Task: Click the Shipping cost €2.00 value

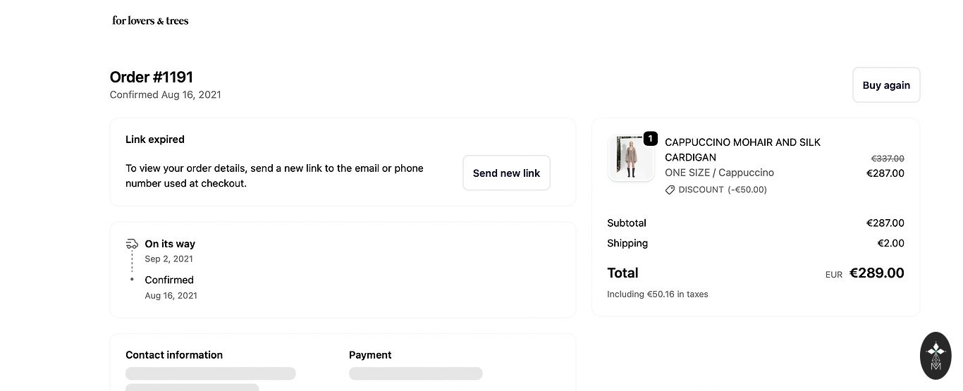Action: 890,243
